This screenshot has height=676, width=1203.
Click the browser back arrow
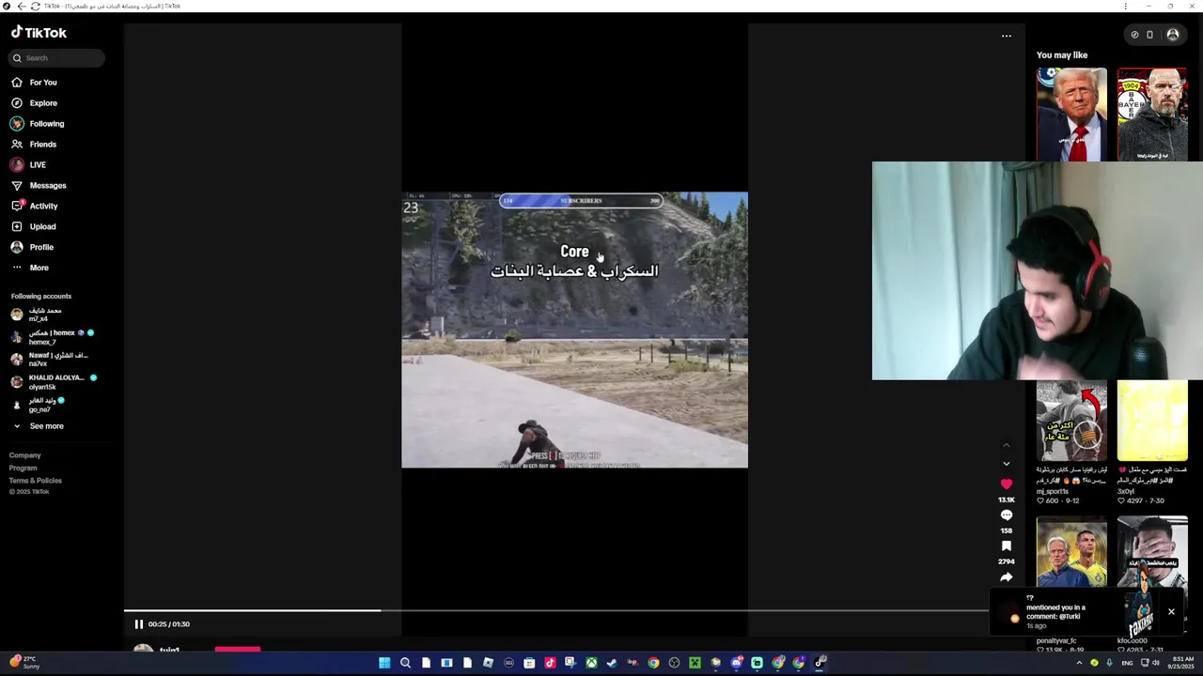22,6
